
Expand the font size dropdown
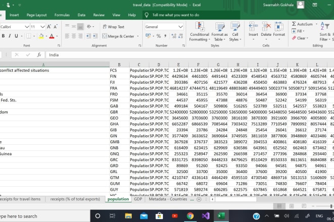tap(43, 27)
